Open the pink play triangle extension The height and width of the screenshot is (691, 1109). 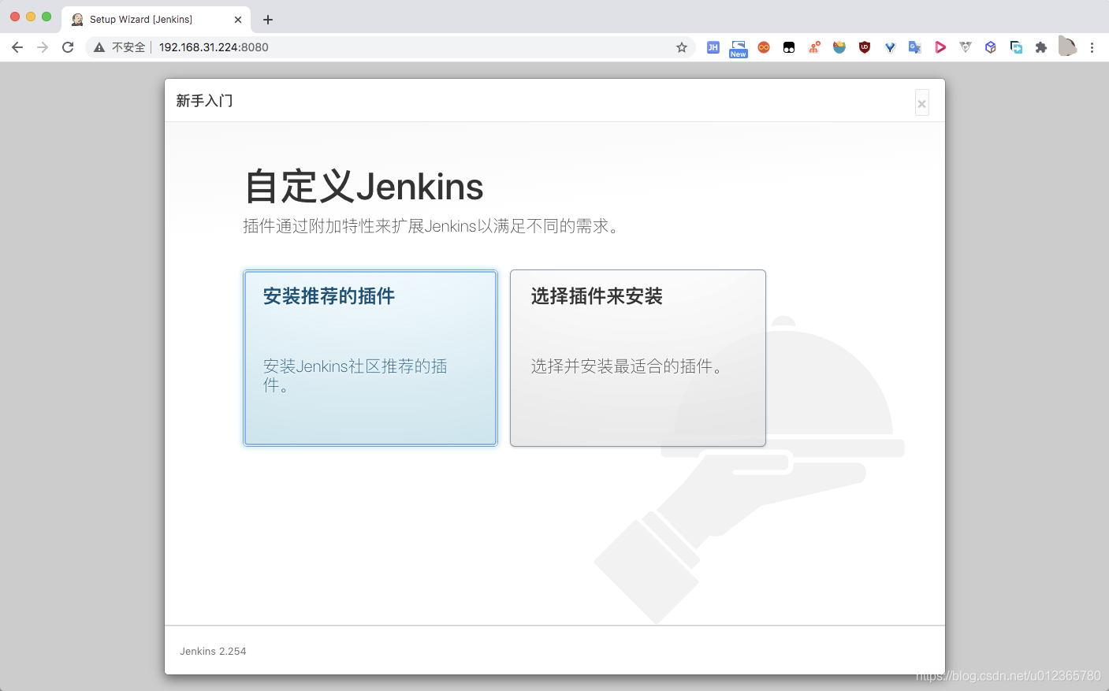[940, 47]
